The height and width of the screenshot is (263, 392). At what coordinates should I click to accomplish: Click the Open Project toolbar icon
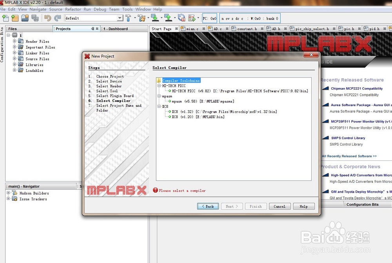[25, 18]
